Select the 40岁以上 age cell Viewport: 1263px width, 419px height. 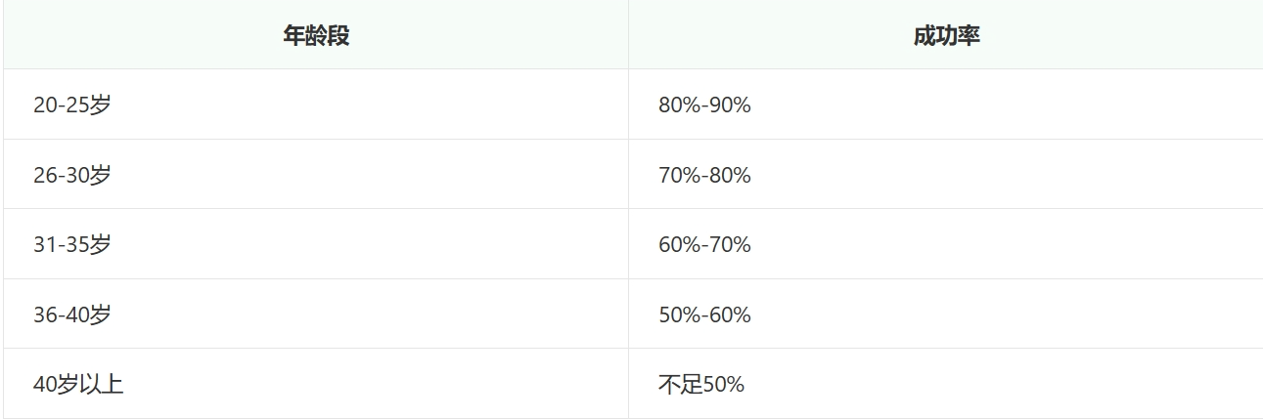click(x=316, y=384)
